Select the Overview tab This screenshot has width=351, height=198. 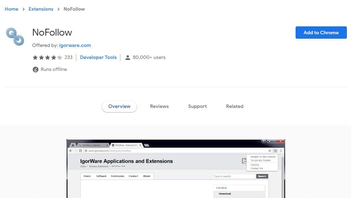[119, 106]
